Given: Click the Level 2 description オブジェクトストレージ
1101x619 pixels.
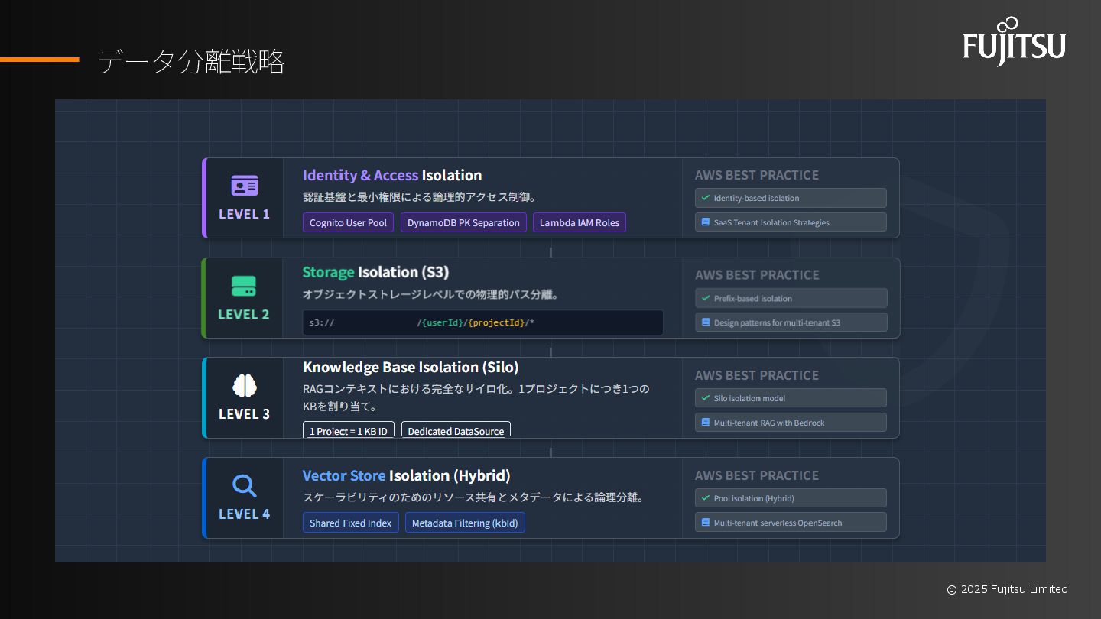Looking at the screenshot, I should pos(432,294).
